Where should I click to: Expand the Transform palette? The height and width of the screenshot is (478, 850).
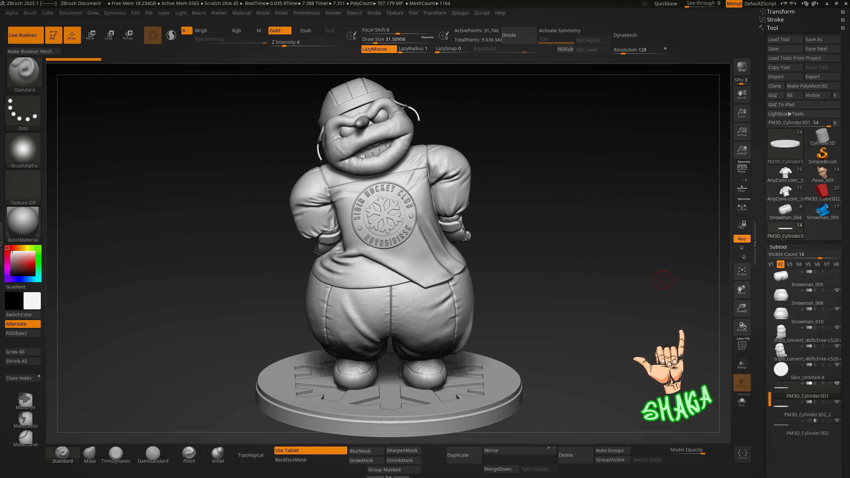pos(780,12)
